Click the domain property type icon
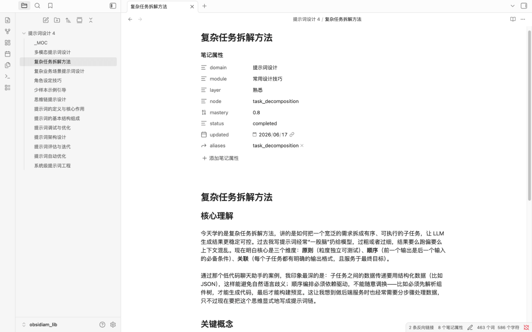Viewport: 532px width, 332px height. point(204,67)
